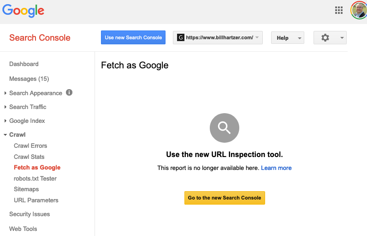Open the Help dropdown
367x236 pixels.
tap(288, 38)
